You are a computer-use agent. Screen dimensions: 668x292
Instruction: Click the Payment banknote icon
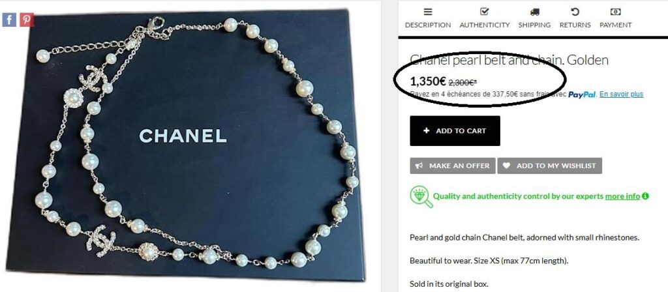point(616,12)
